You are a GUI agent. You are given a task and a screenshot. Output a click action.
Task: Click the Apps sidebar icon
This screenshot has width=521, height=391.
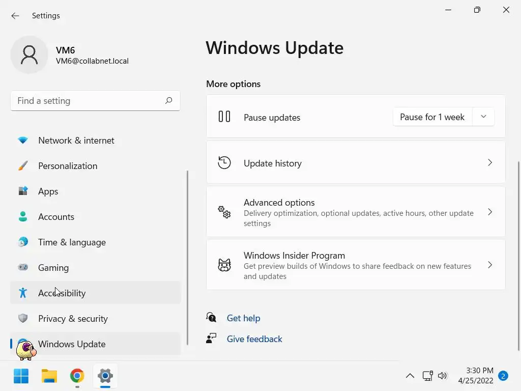(x=23, y=191)
